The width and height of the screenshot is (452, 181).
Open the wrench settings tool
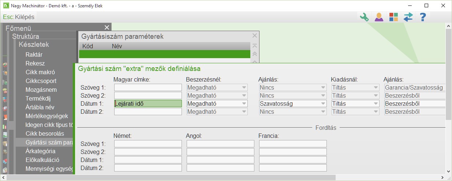pyautogui.click(x=364, y=17)
